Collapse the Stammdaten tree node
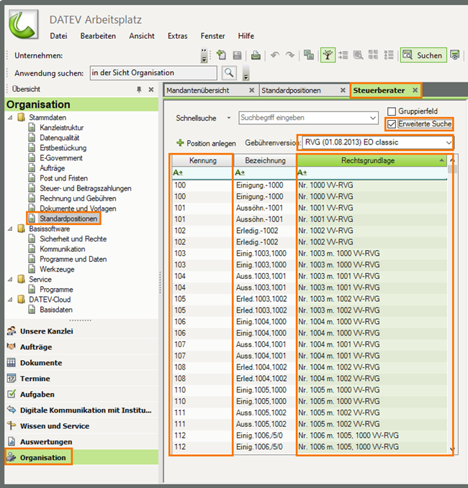The image size is (468, 488). click(x=9, y=117)
